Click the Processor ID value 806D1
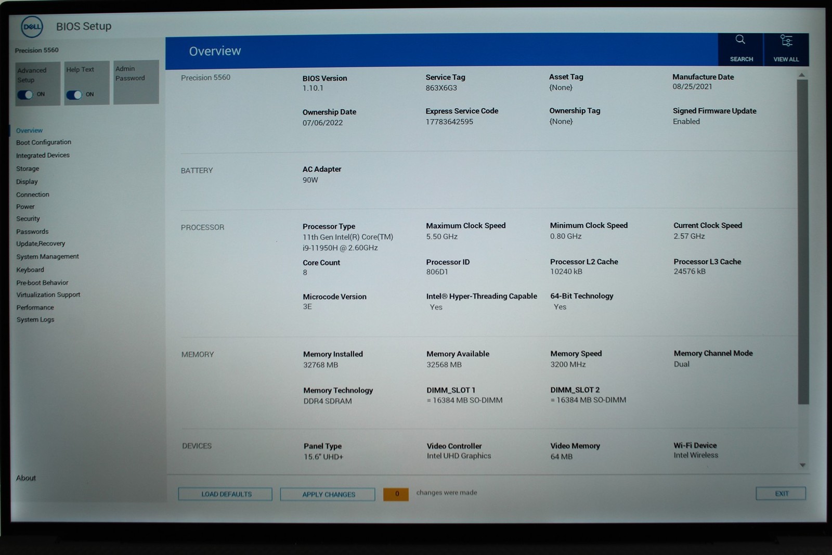This screenshot has width=832, height=555. pos(437,272)
